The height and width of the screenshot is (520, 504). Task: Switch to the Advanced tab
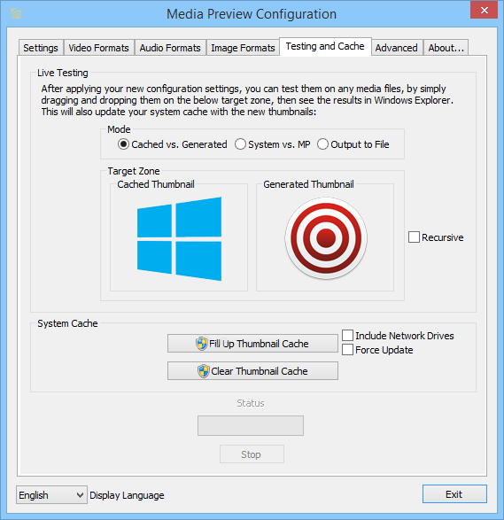397,48
